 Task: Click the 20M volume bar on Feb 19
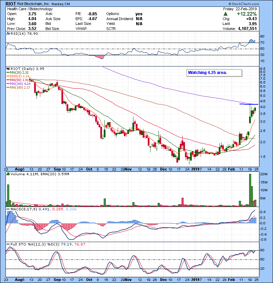[x=250, y=190]
